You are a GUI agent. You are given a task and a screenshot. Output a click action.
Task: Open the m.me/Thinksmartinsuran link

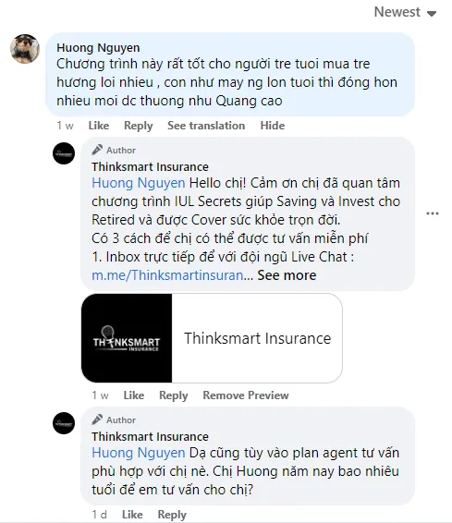tap(170, 275)
